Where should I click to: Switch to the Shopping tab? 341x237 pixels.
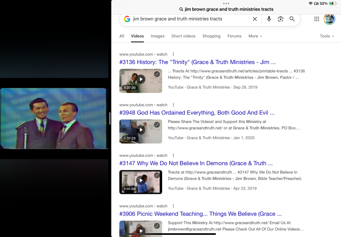tap(211, 36)
